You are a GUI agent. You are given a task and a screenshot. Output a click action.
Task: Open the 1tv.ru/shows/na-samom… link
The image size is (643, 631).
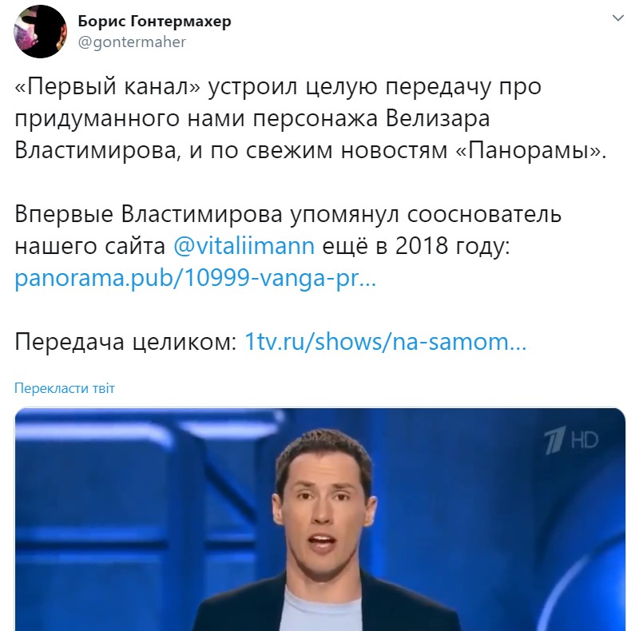pyautogui.click(x=386, y=342)
